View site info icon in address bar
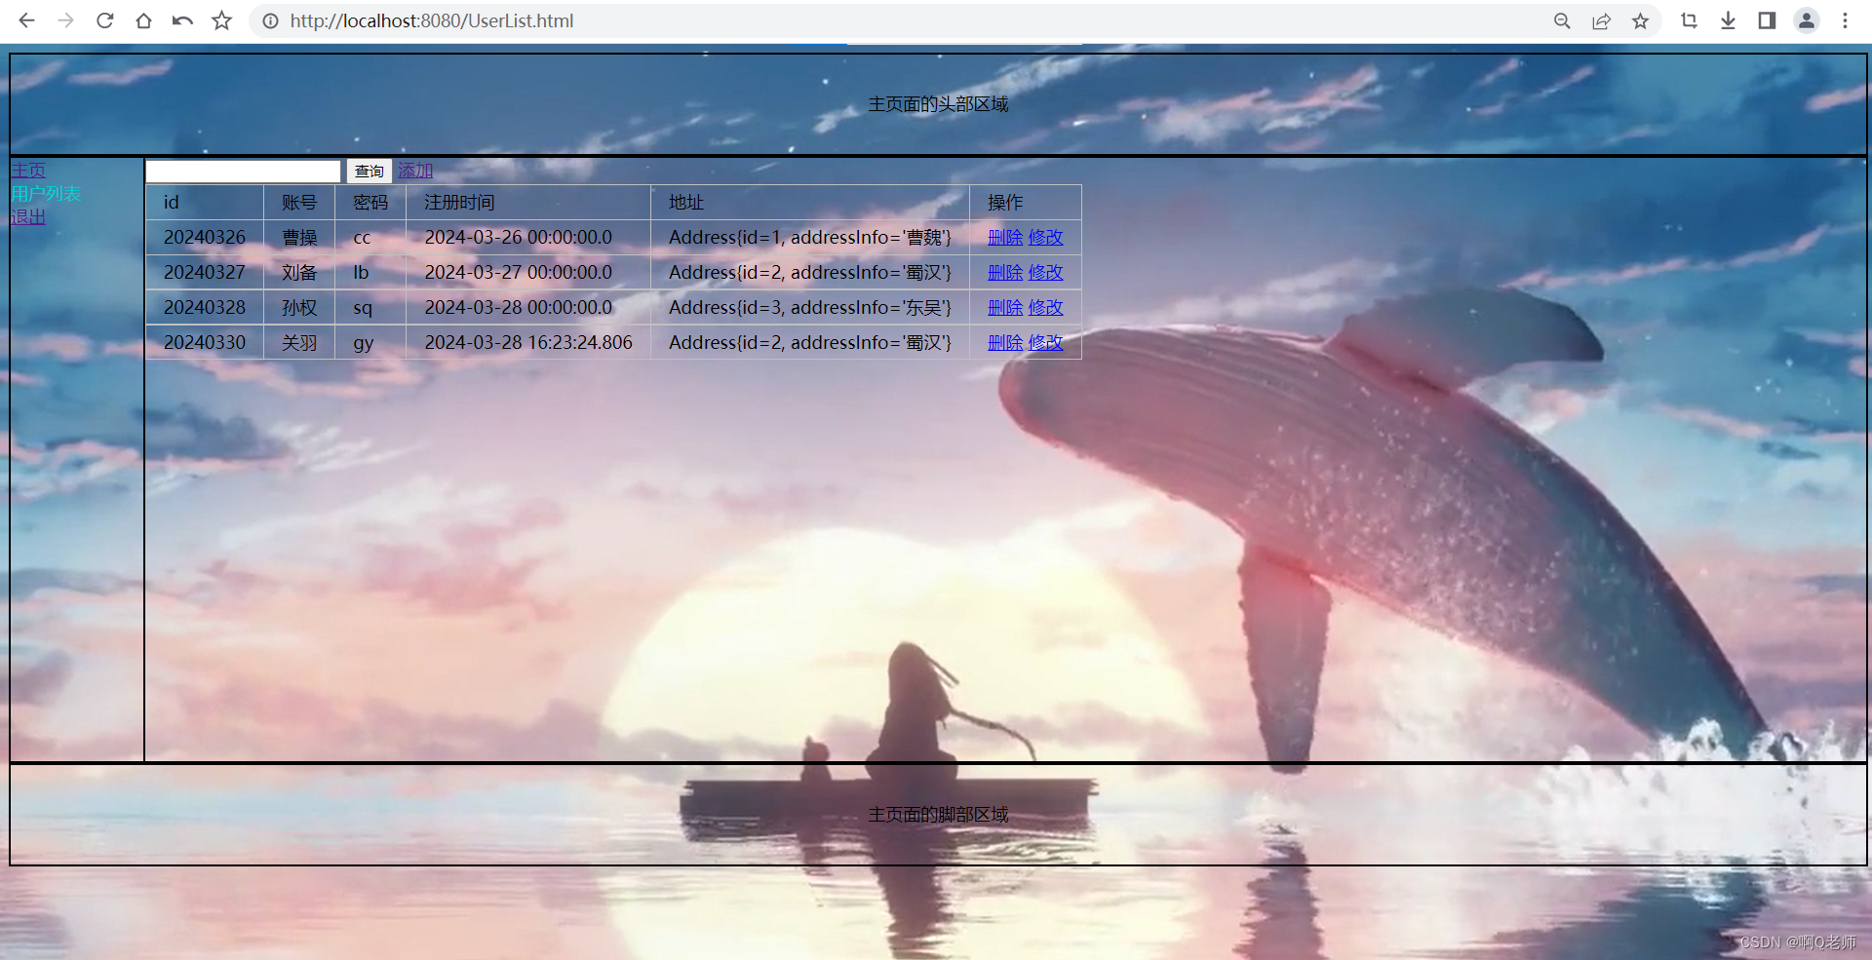Viewport: 1872px width, 960px height. [270, 20]
